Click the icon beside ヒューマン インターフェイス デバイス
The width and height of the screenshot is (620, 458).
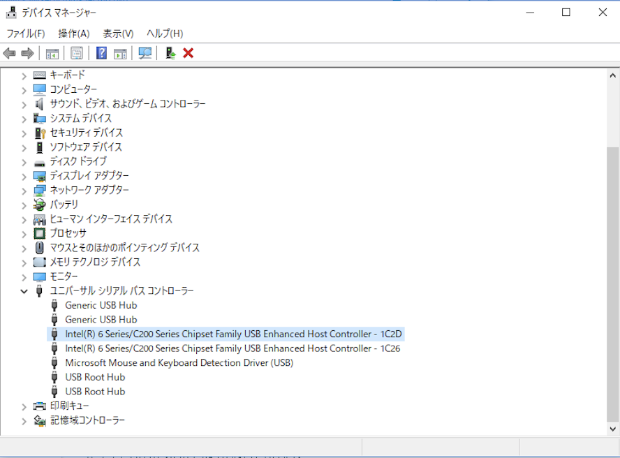point(40,219)
